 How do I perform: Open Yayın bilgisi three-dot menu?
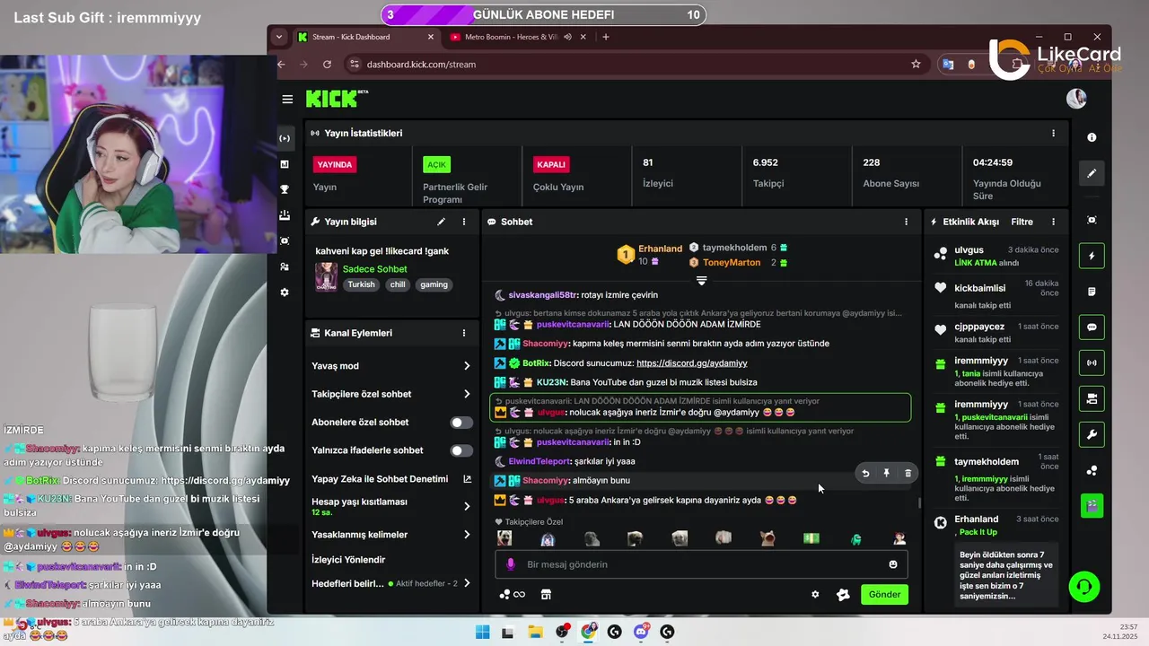464,222
